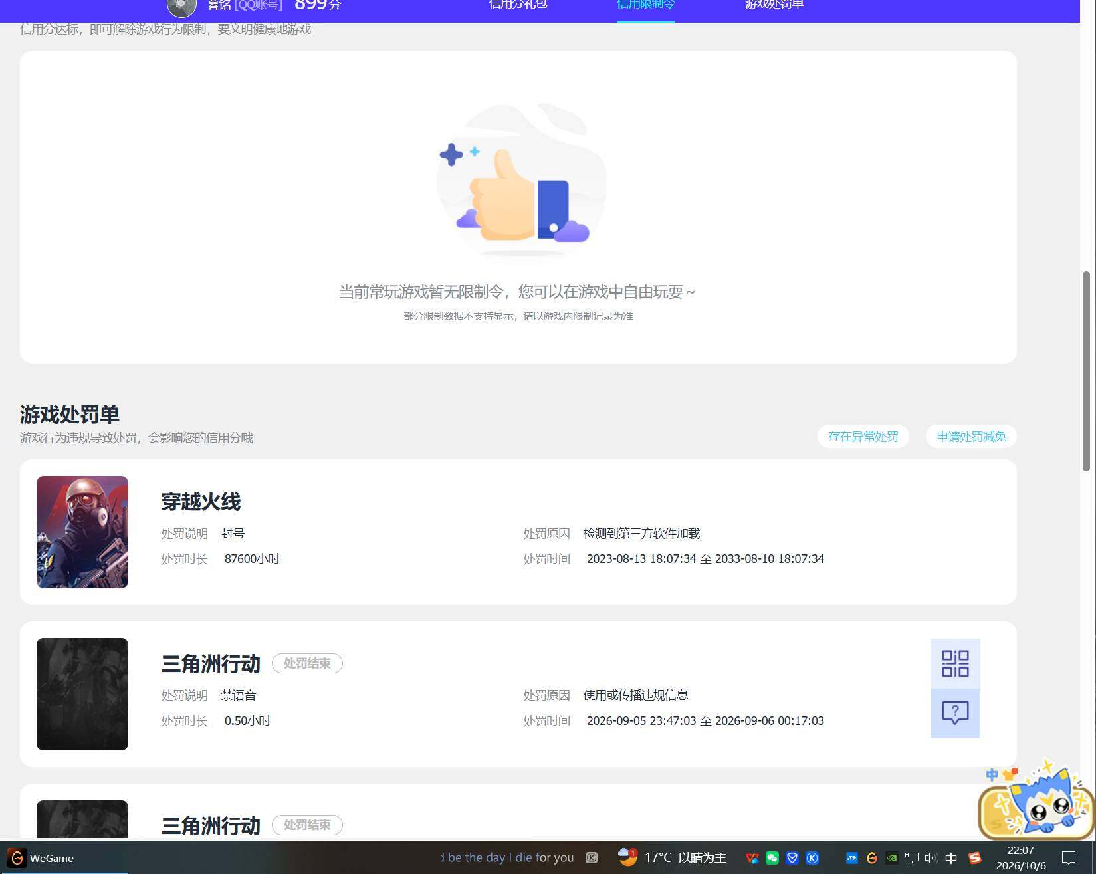Select the 信用限制令 tab

tap(645, 5)
